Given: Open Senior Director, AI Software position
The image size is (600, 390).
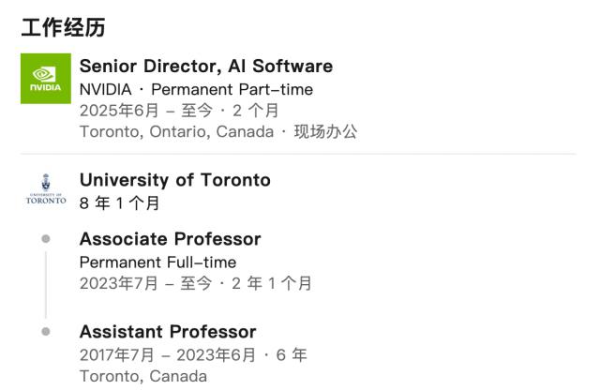Looking at the screenshot, I should [205, 67].
